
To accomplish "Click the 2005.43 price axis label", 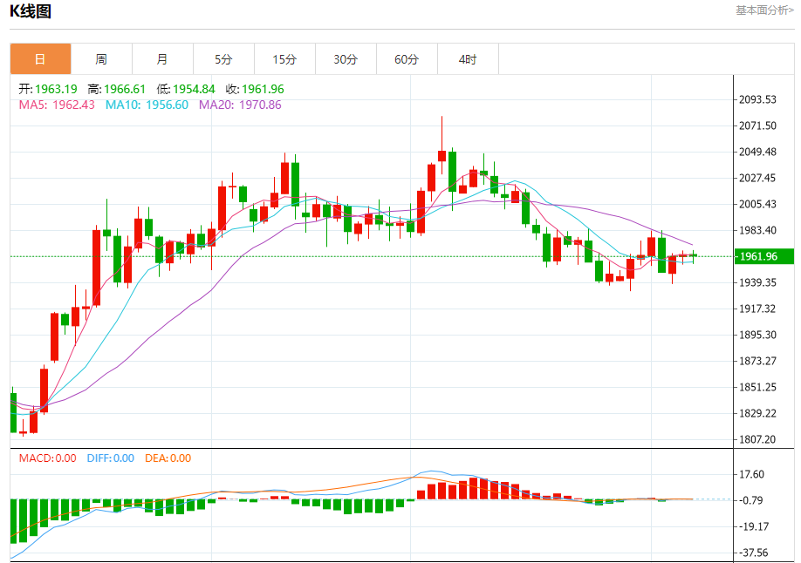I will click(x=757, y=204).
